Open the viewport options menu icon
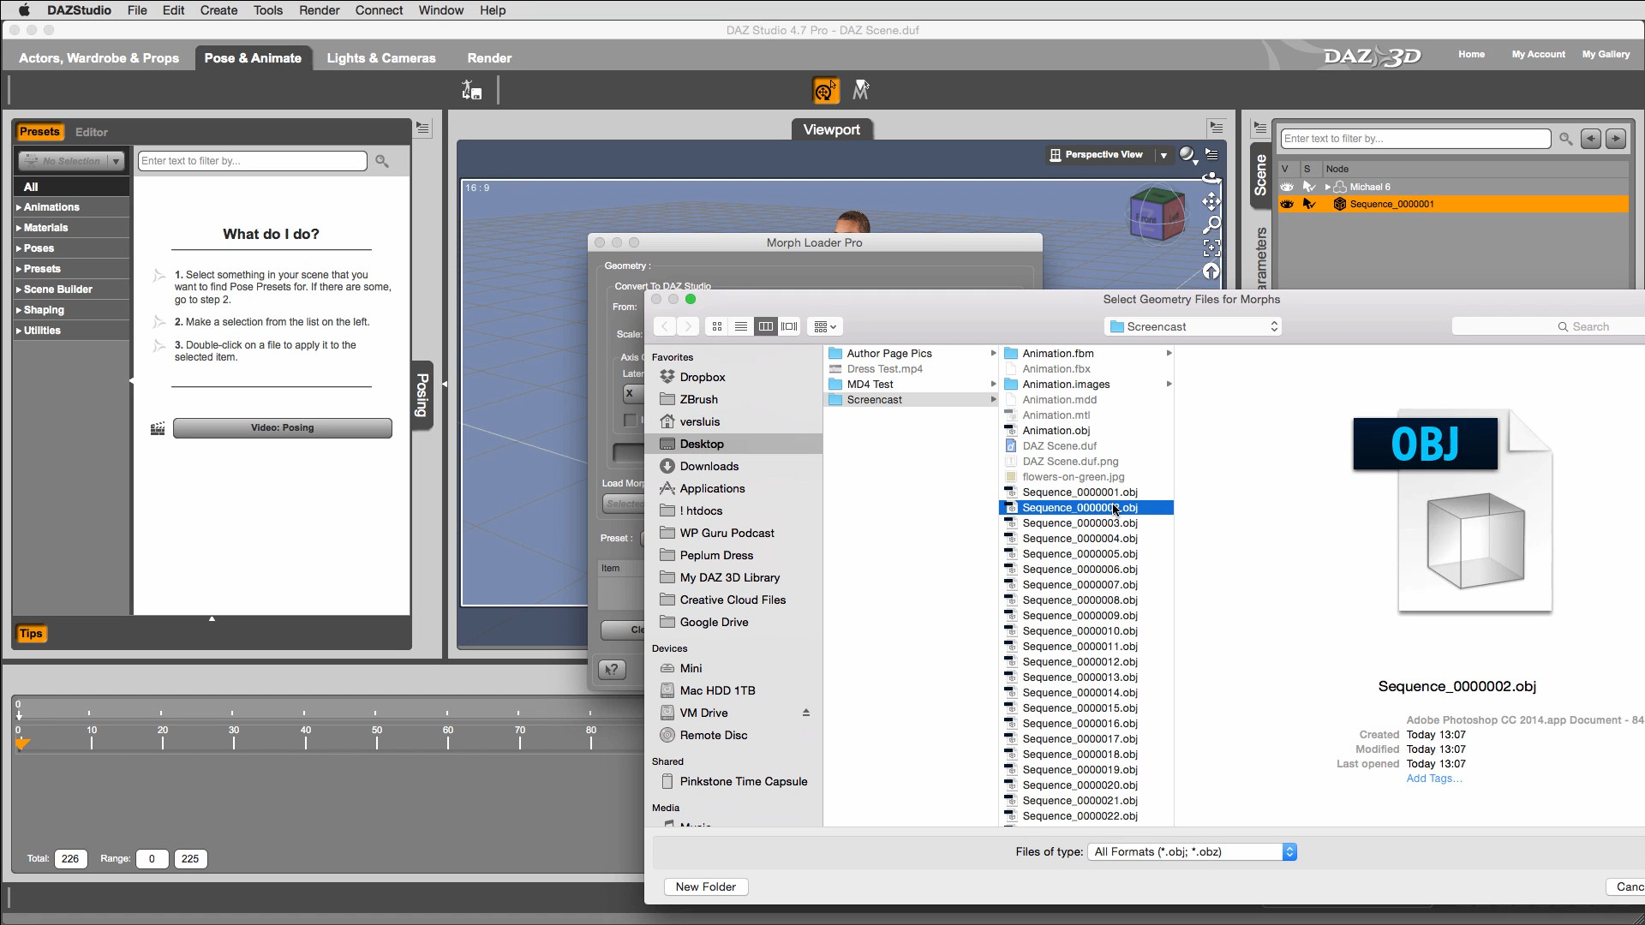Viewport: 1645px width, 925px height. 1211,154
